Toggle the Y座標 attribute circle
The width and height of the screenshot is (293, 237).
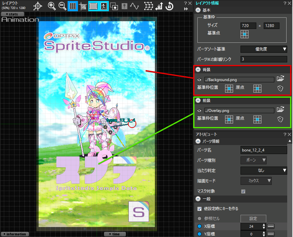(x=199, y=234)
